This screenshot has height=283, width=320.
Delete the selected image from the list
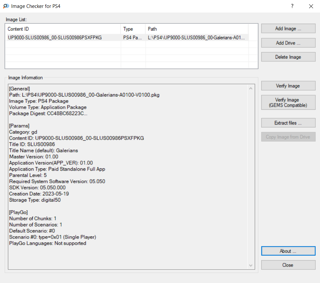(x=288, y=57)
